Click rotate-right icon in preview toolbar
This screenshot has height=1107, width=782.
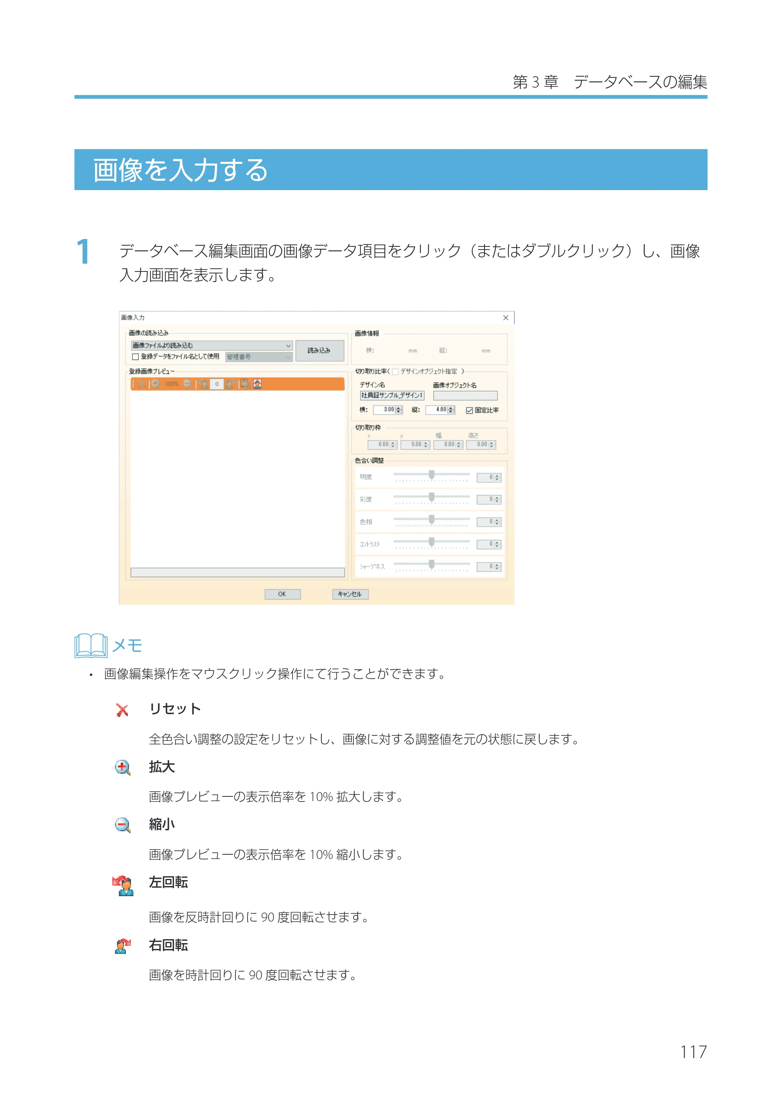(x=231, y=384)
